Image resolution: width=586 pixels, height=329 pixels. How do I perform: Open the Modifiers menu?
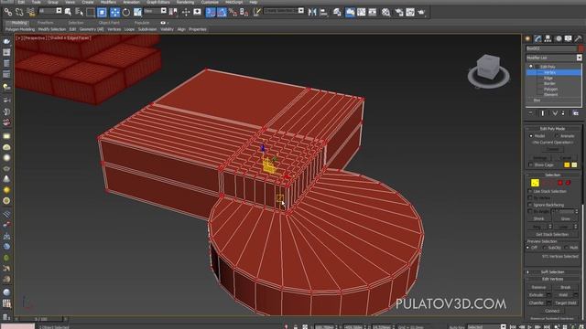point(108,2)
